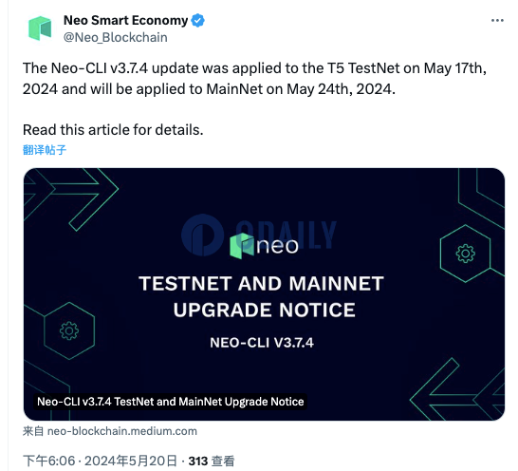This screenshot has height=471, width=518.
Task: Click the gear icon in left hexagon
Action: coord(69,330)
